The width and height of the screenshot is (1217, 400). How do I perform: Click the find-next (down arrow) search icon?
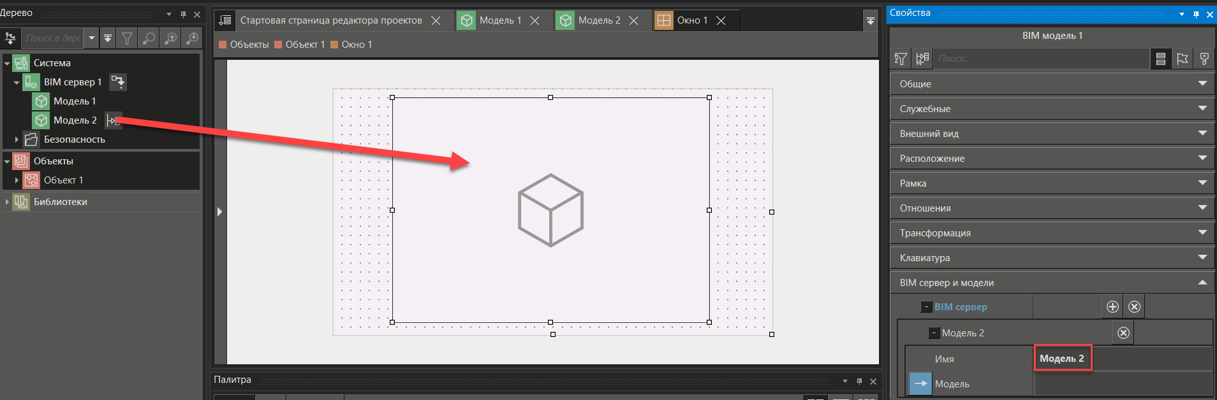[192, 38]
